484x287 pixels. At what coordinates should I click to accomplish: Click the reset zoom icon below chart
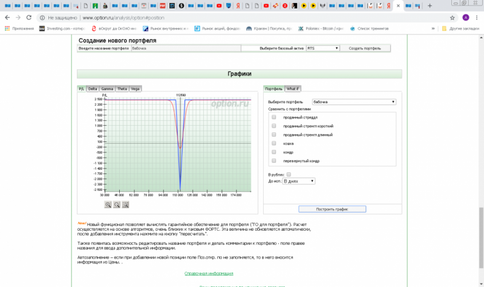click(126, 205)
